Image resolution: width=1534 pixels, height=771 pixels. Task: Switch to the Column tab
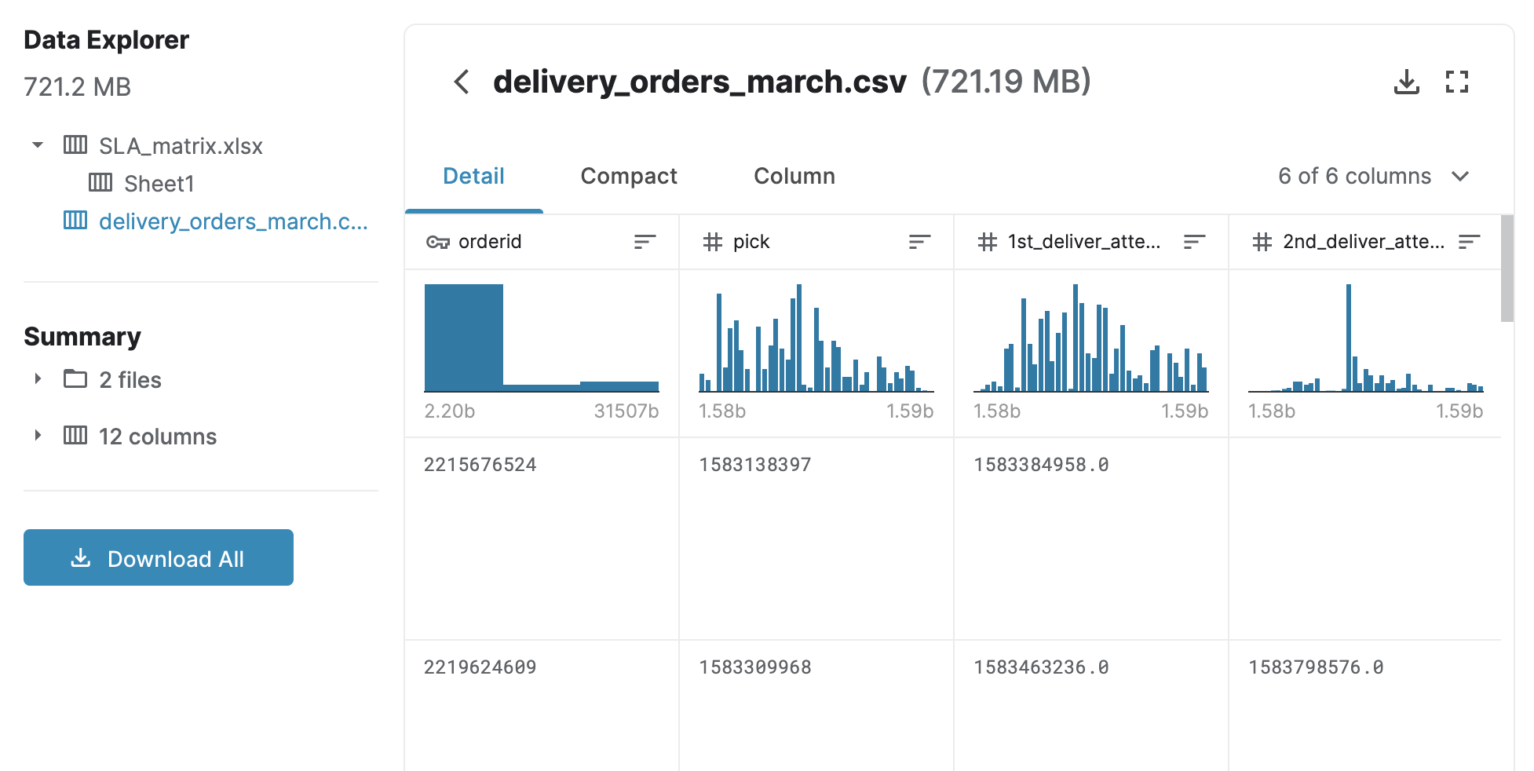pos(794,176)
